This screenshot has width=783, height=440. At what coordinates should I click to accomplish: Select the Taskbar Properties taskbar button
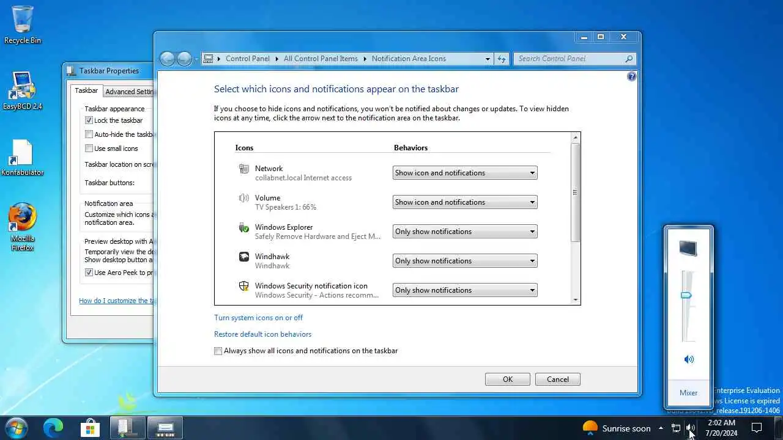coord(128,428)
